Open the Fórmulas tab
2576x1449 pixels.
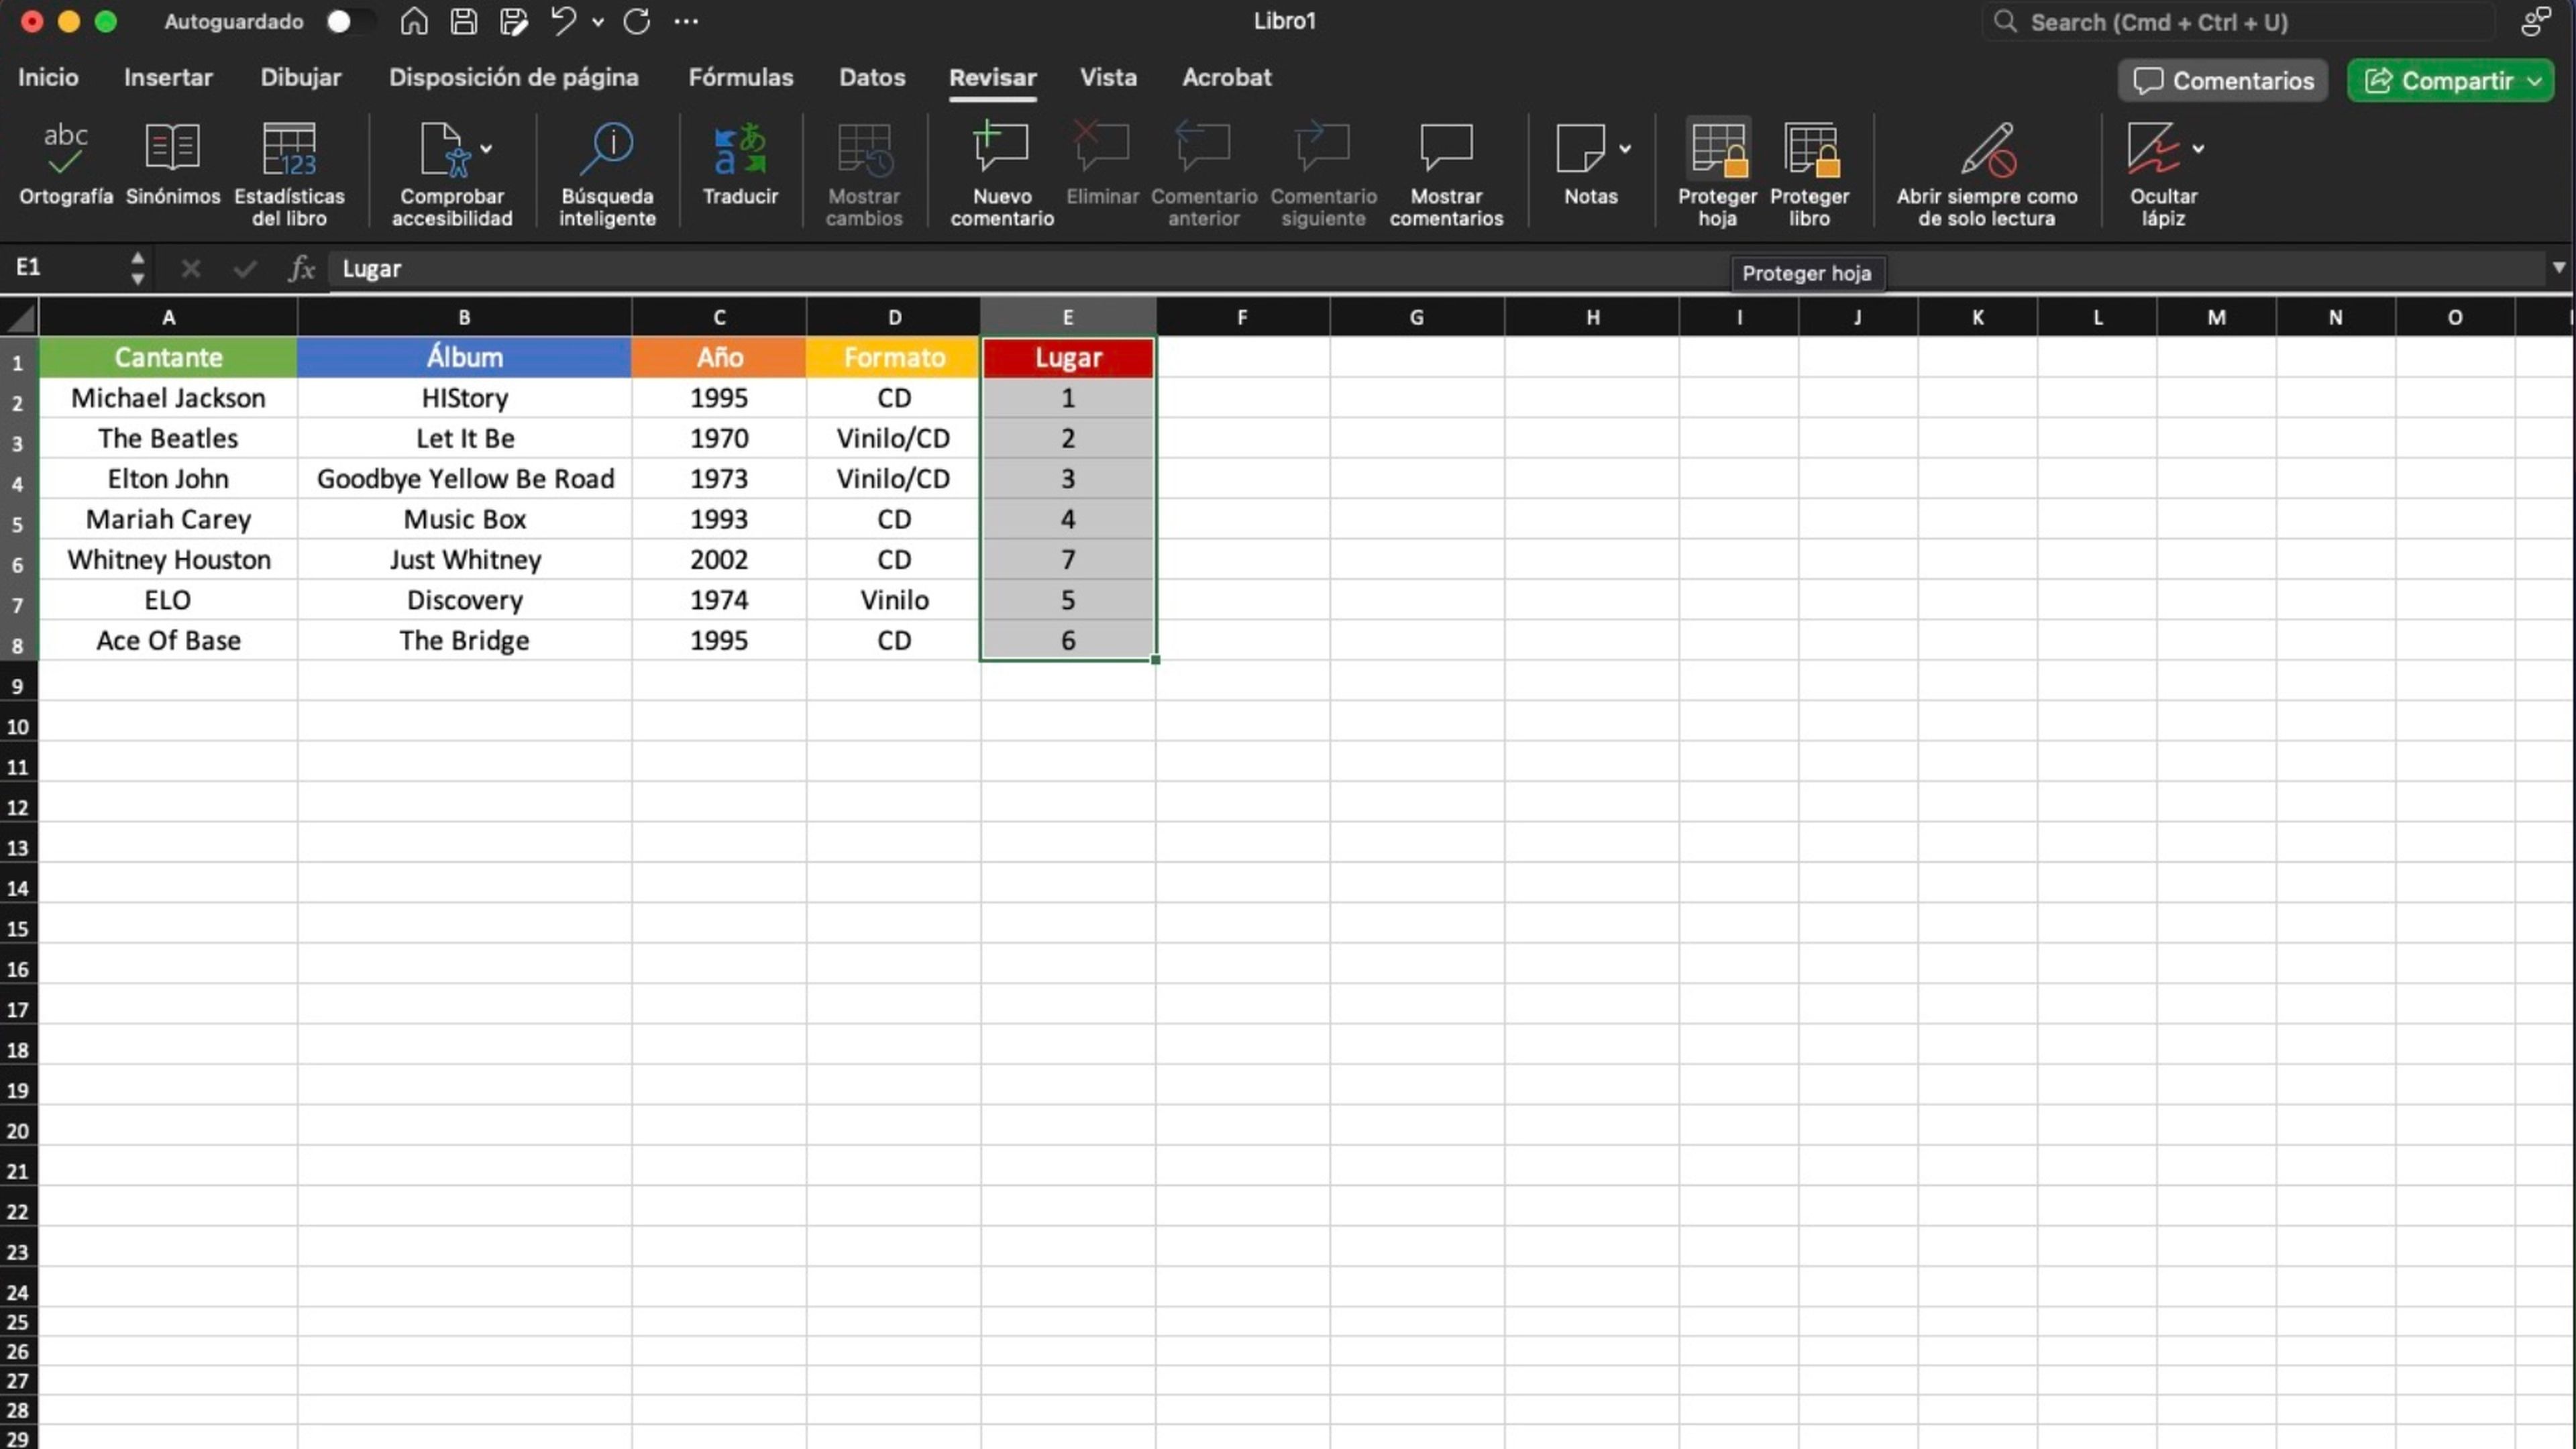(x=741, y=77)
